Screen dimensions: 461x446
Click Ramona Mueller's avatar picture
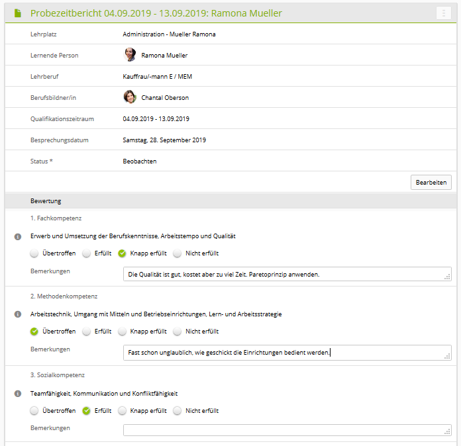point(130,55)
